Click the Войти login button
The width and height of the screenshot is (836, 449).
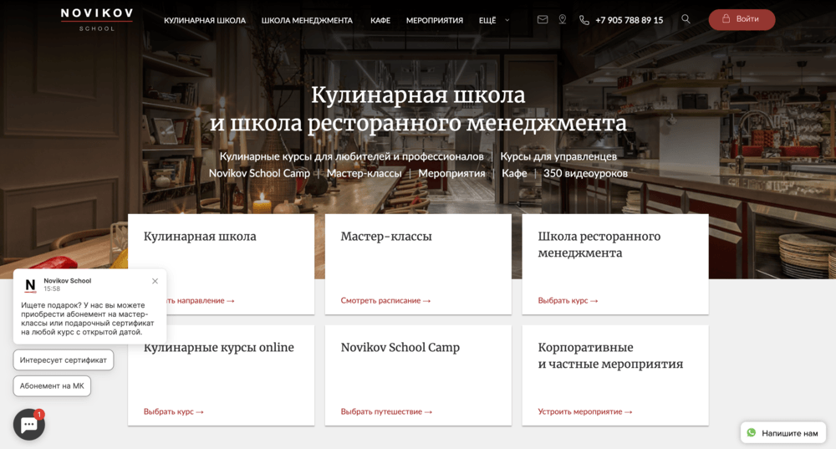click(x=742, y=19)
